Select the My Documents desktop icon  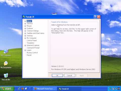tap(6, 65)
